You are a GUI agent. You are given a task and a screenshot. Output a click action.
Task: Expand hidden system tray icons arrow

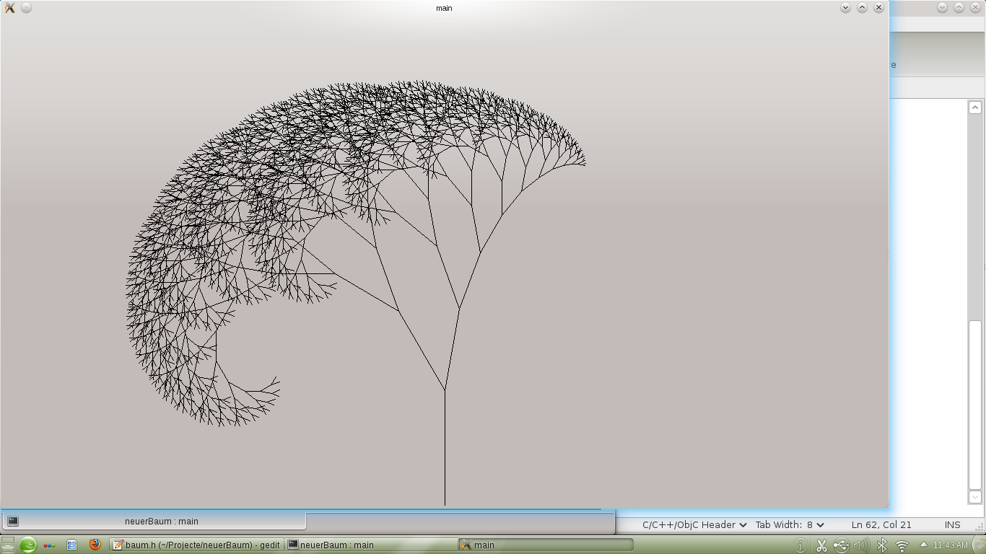(923, 545)
